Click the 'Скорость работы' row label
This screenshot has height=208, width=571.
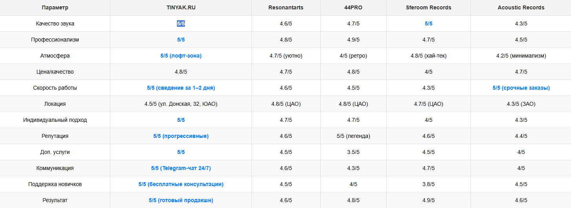pyautogui.click(x=55, y=88)
